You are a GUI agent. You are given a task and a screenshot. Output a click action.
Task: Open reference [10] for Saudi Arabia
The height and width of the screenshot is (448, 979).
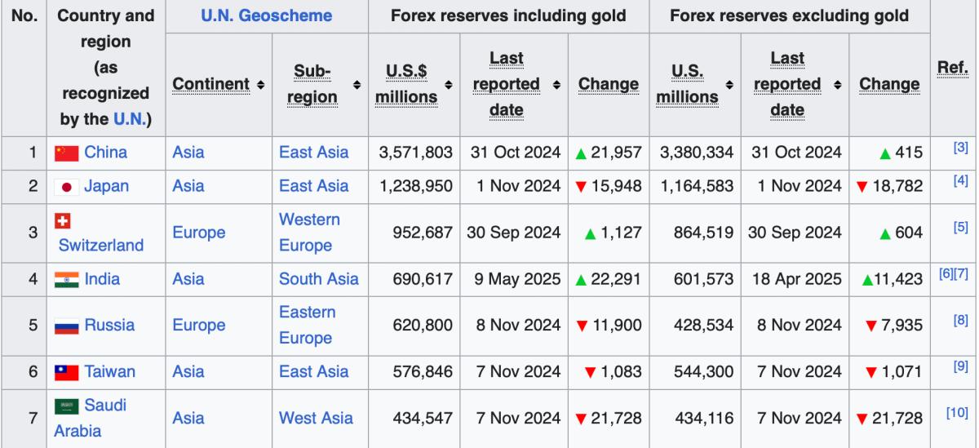click(956, 414)
